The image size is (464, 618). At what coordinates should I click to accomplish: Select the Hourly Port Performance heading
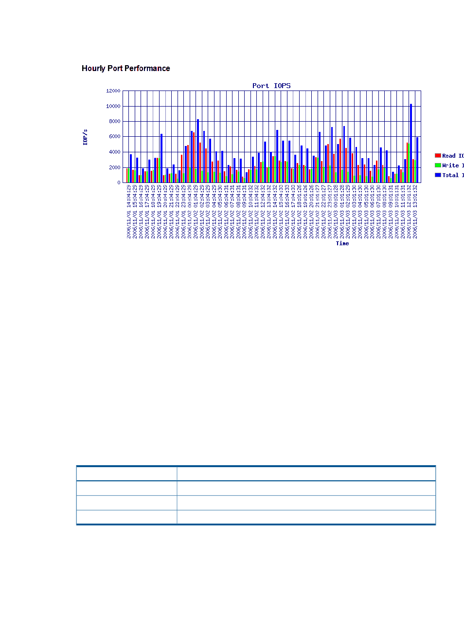pos(126,69)
